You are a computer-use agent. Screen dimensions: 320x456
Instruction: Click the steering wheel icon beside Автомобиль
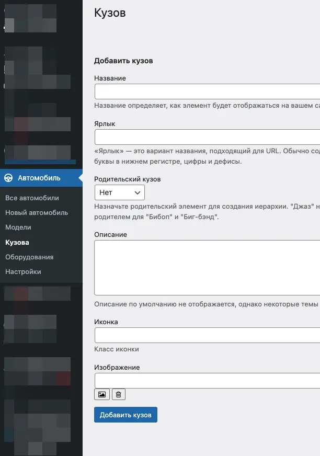coord(9,178)
